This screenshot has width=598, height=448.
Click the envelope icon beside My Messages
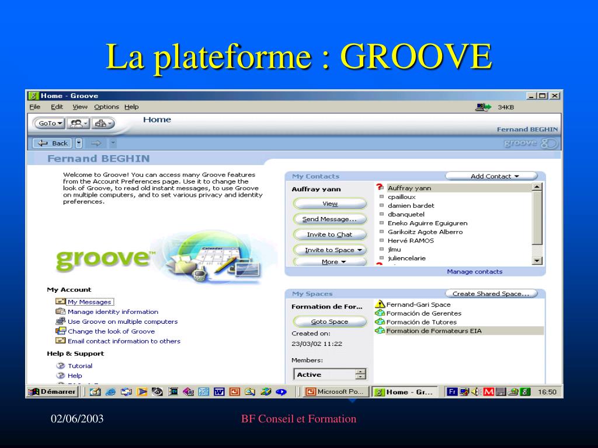[61, 302]
